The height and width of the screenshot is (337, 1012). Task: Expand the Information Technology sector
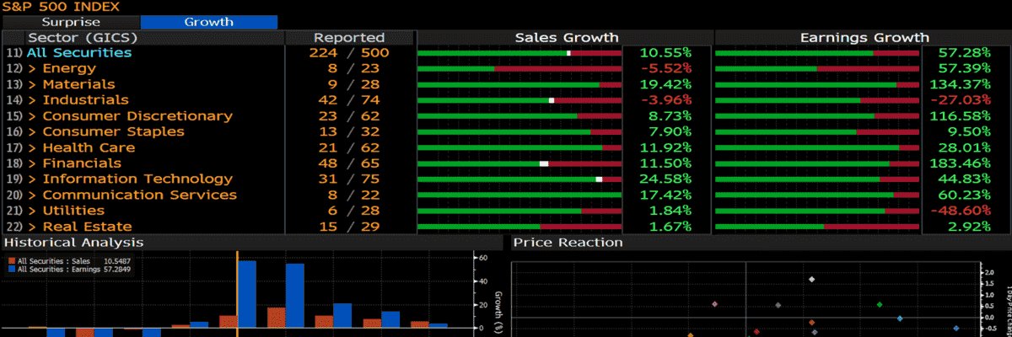[x=130, y=179]
